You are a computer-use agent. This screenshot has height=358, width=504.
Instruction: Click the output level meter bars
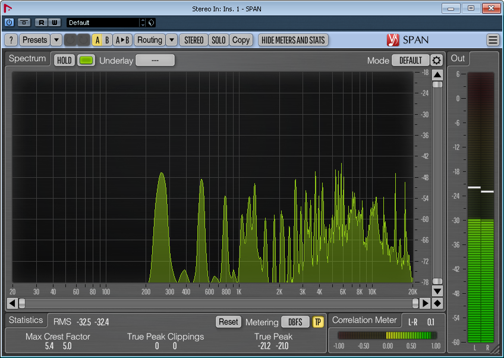(x=481, y=208)
